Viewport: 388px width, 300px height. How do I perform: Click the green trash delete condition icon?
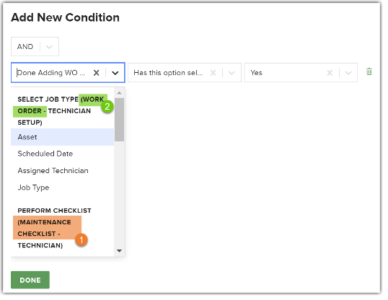click(x=369, y=72)
